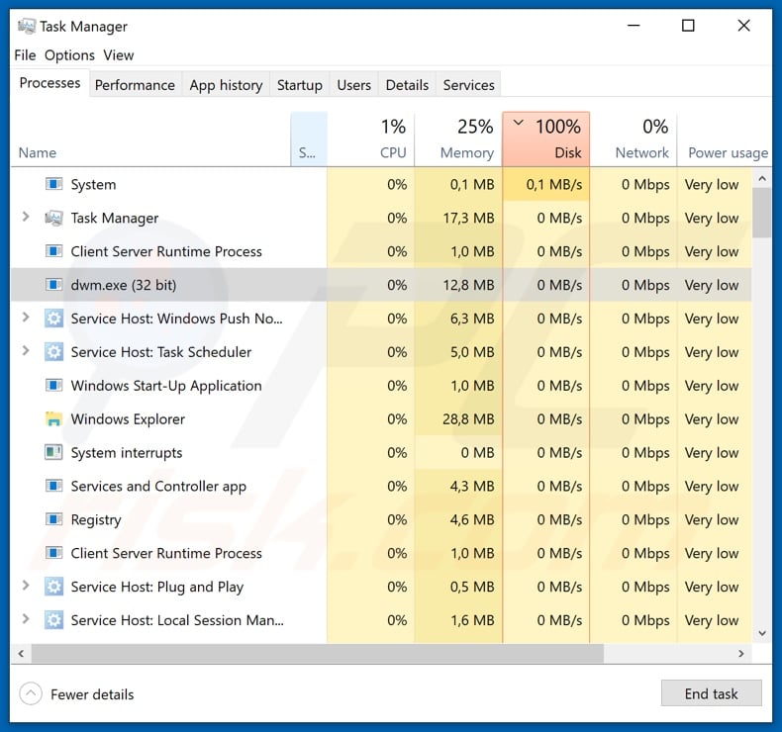Click the 17,3 MB memory value

[x=468, y=218]
